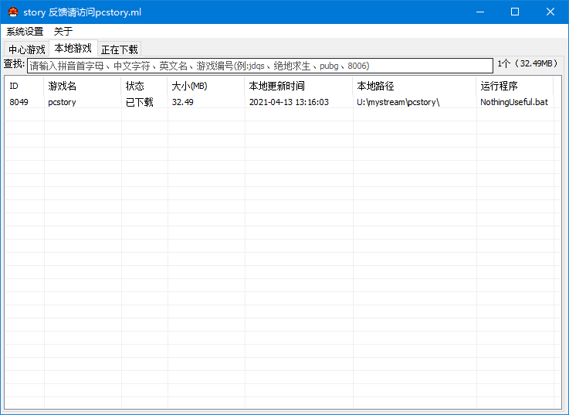This screenshot has height=415, width=569.
Task: Sort by the 状态 column header
Action: pos(144,86)
